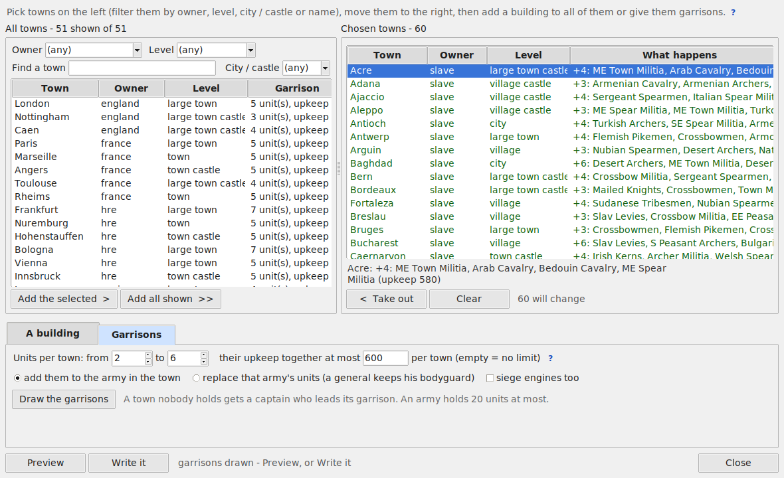Select Baghdad row in chosen towns
Screen dimensions: 784x478
pyautogui.click(x=561, y=164)
